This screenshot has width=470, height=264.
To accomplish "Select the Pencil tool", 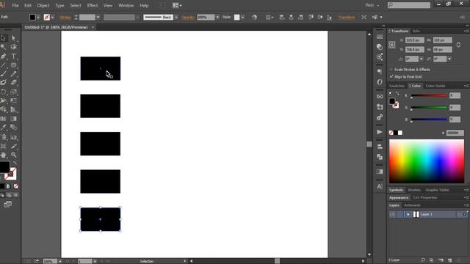I will pos(13,73).
